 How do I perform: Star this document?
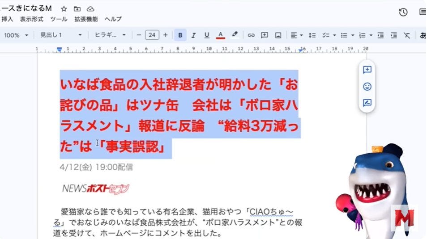[64, 8]
